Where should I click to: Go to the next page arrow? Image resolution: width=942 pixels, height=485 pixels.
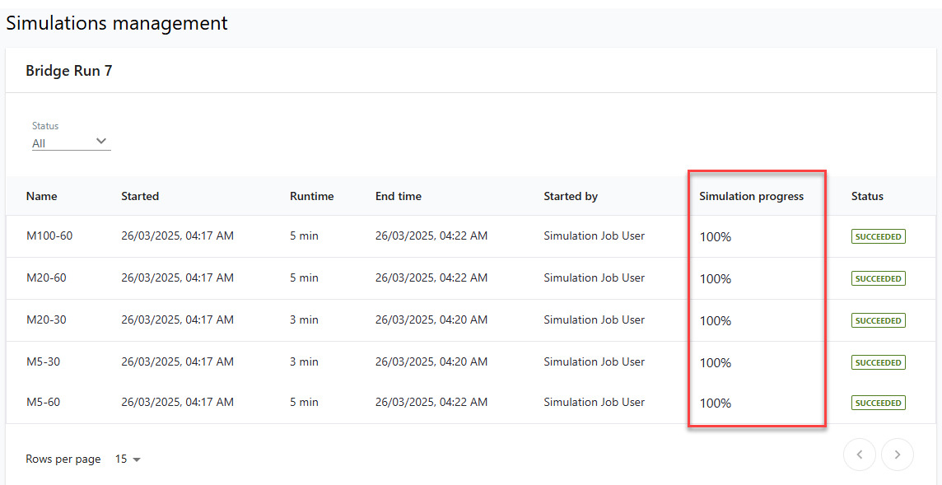point(897,455)
